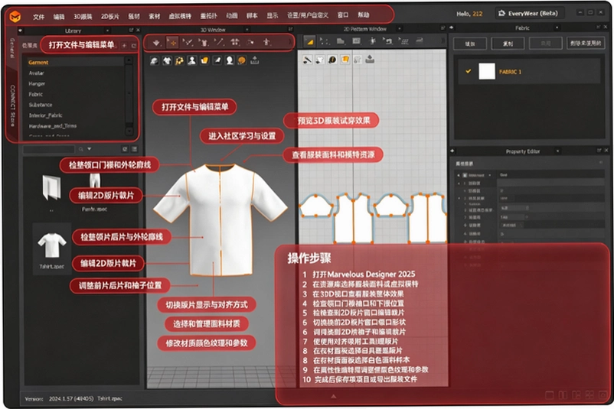Expand hidden tools chevron in 3D toolbar
This screenshot has height=409, width=614.
pyautogui.click(x=290, y=42)
